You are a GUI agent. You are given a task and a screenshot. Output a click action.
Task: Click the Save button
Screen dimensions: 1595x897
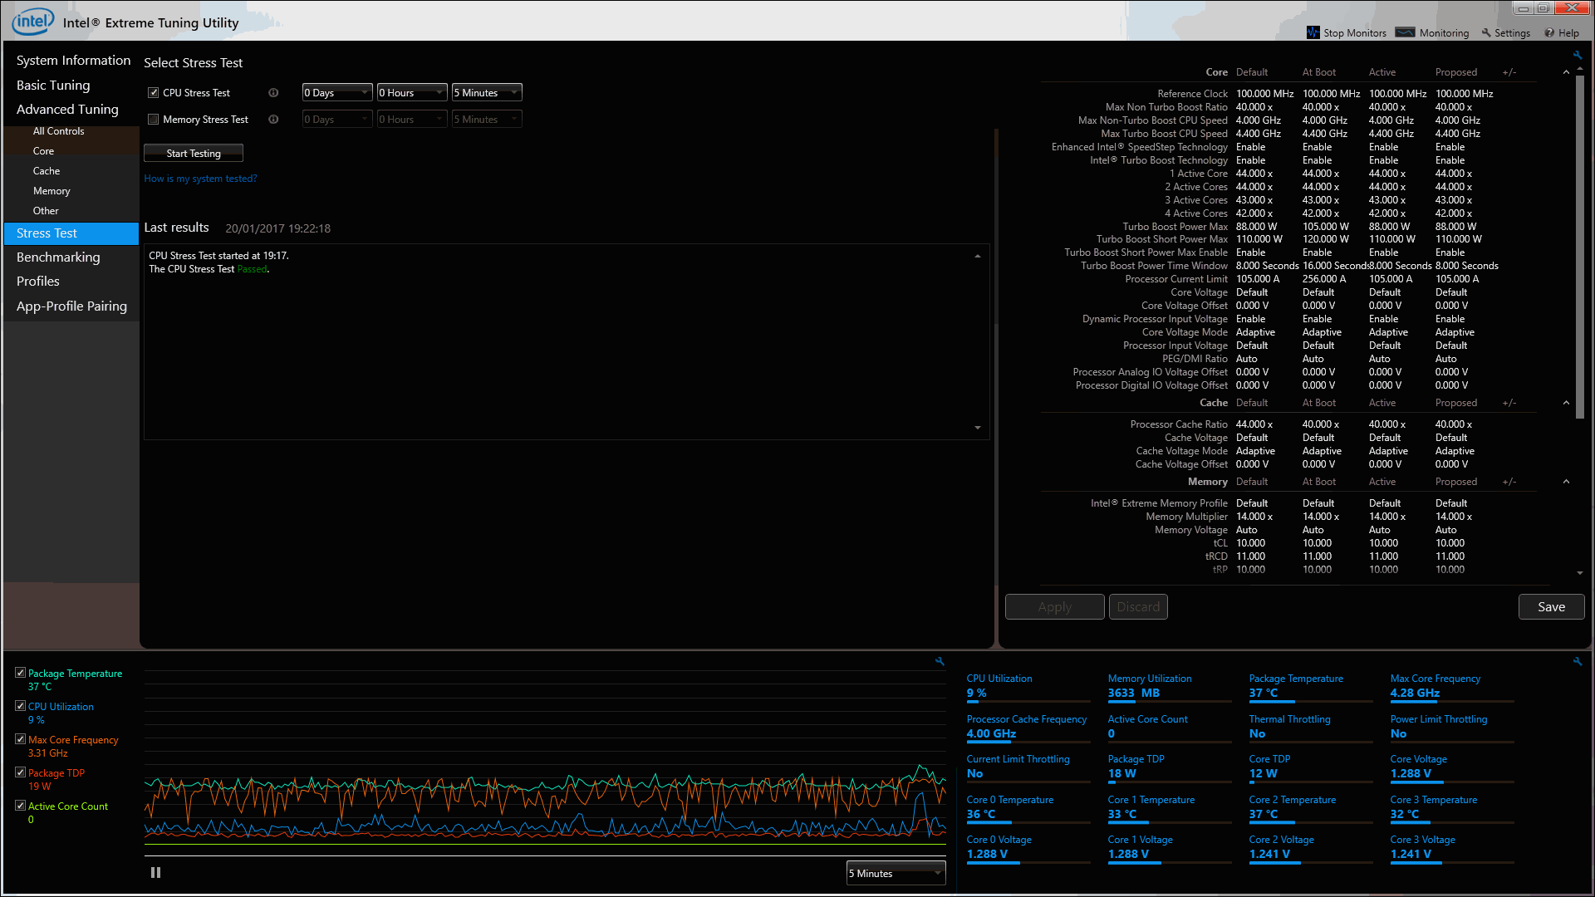pos(1551,606)
